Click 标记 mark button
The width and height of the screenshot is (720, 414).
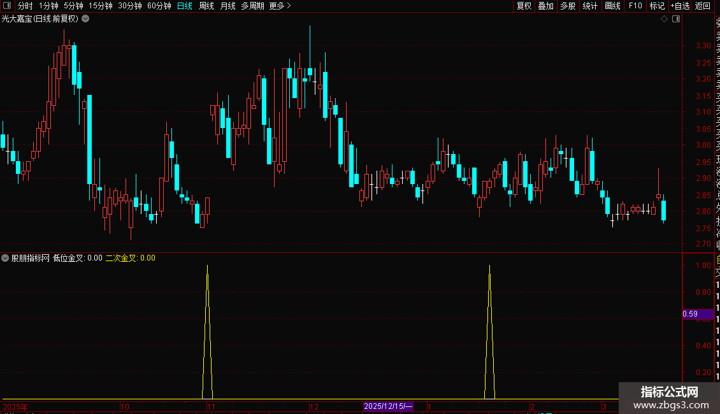(x=657, y=6)
